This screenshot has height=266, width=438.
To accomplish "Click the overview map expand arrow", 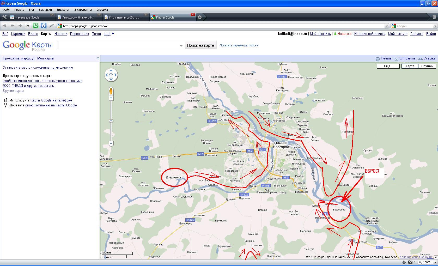I will pyautogui.click(x=436, y=257).
